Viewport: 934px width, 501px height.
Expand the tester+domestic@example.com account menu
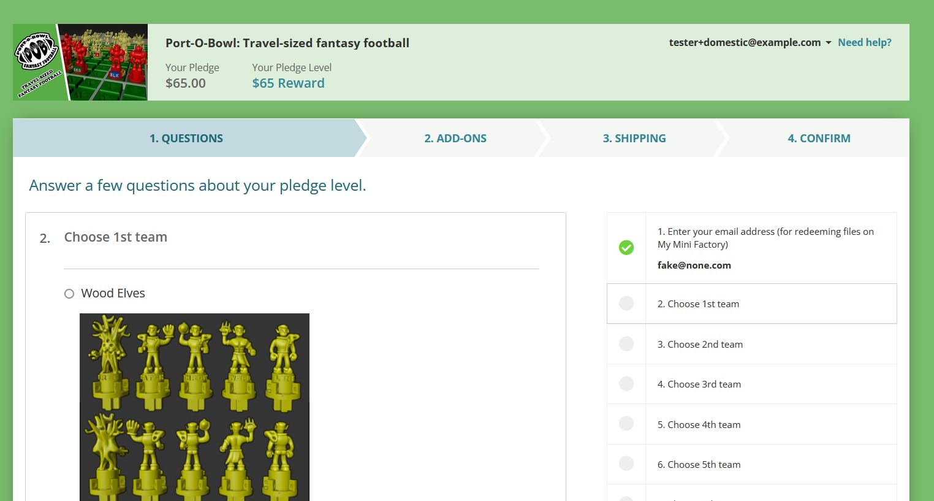click(x=745, y=42)
